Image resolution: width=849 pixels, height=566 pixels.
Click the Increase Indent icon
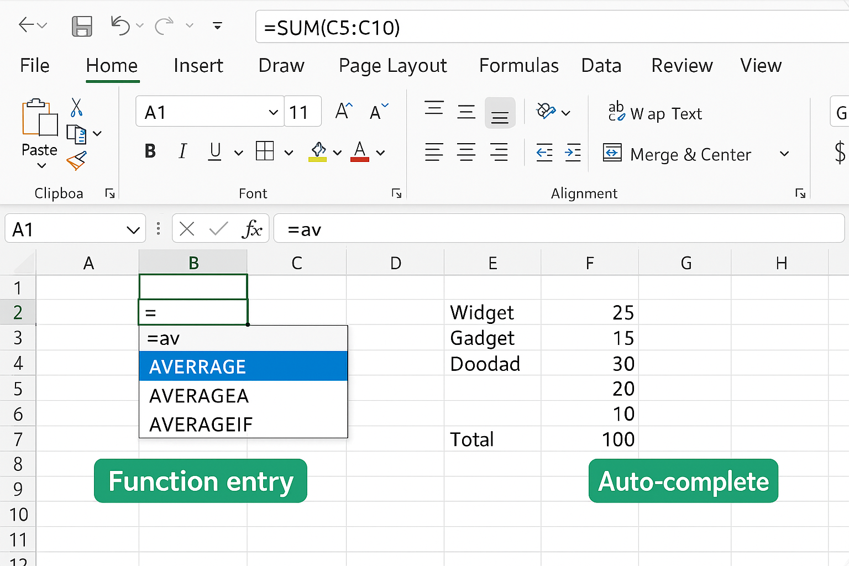pyautogui.click(x=573, y=152)
